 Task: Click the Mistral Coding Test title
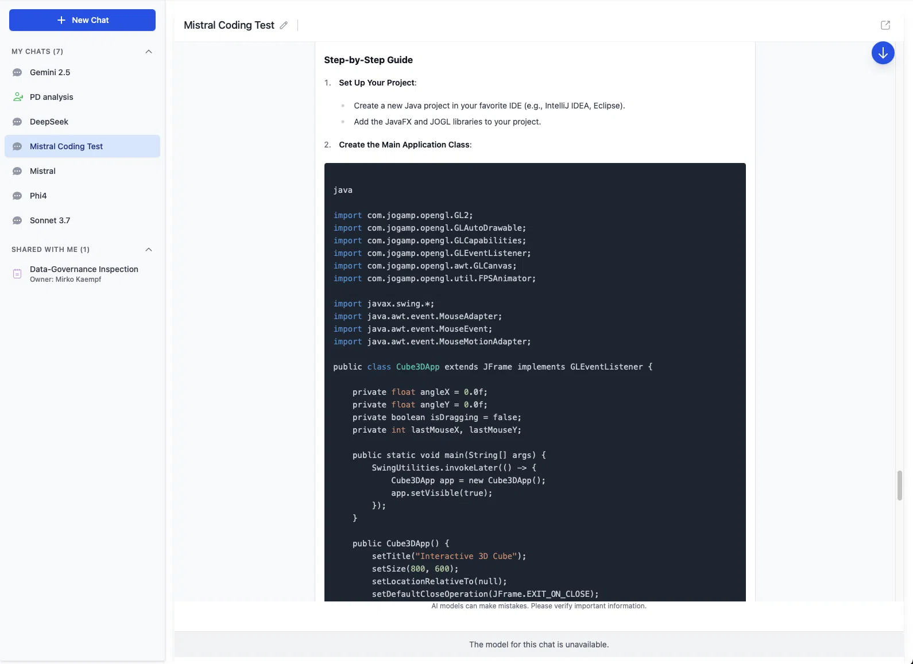229,25
